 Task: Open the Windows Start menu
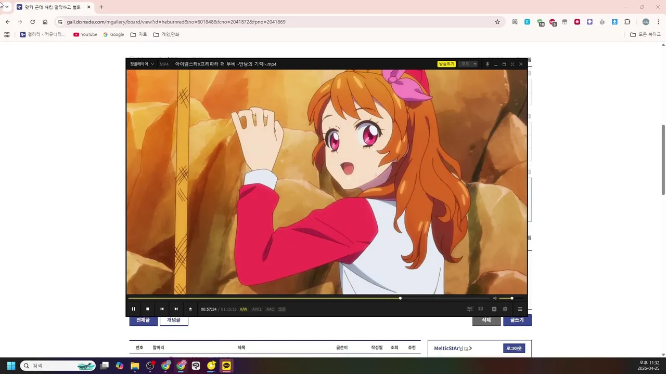[x=11, y=366]
